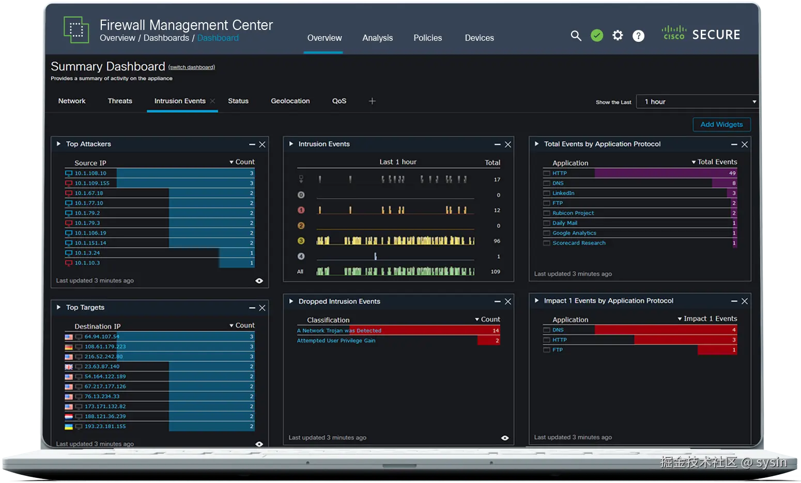
Task: Click the green system health check icon
Action: [x=597, y=36]
